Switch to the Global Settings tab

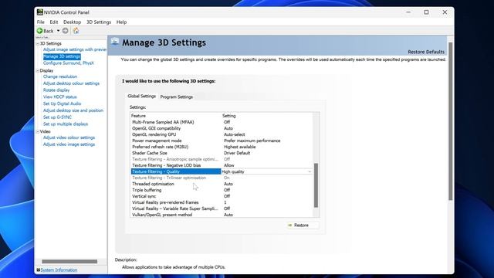coord(141,96)
